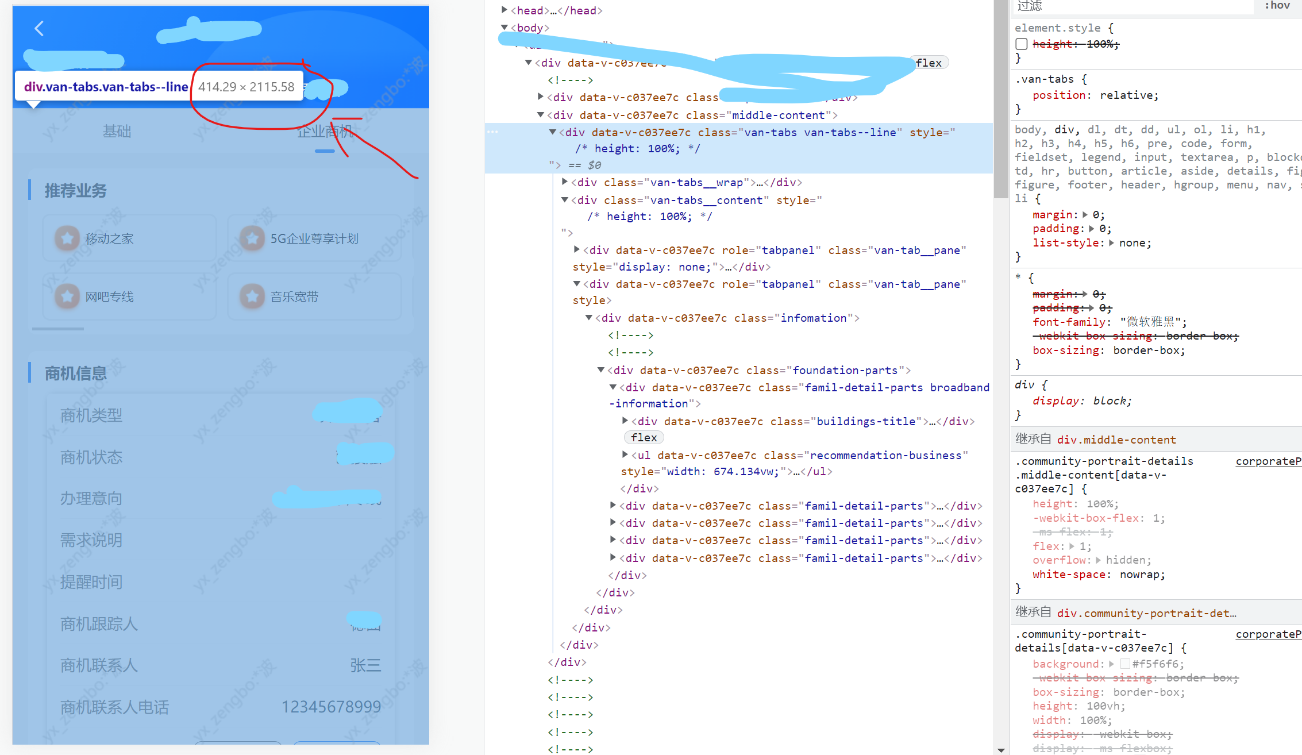Click the white-space: nowrap declaration
This screenshot has width=1302, height=755.
(1099, 575)
